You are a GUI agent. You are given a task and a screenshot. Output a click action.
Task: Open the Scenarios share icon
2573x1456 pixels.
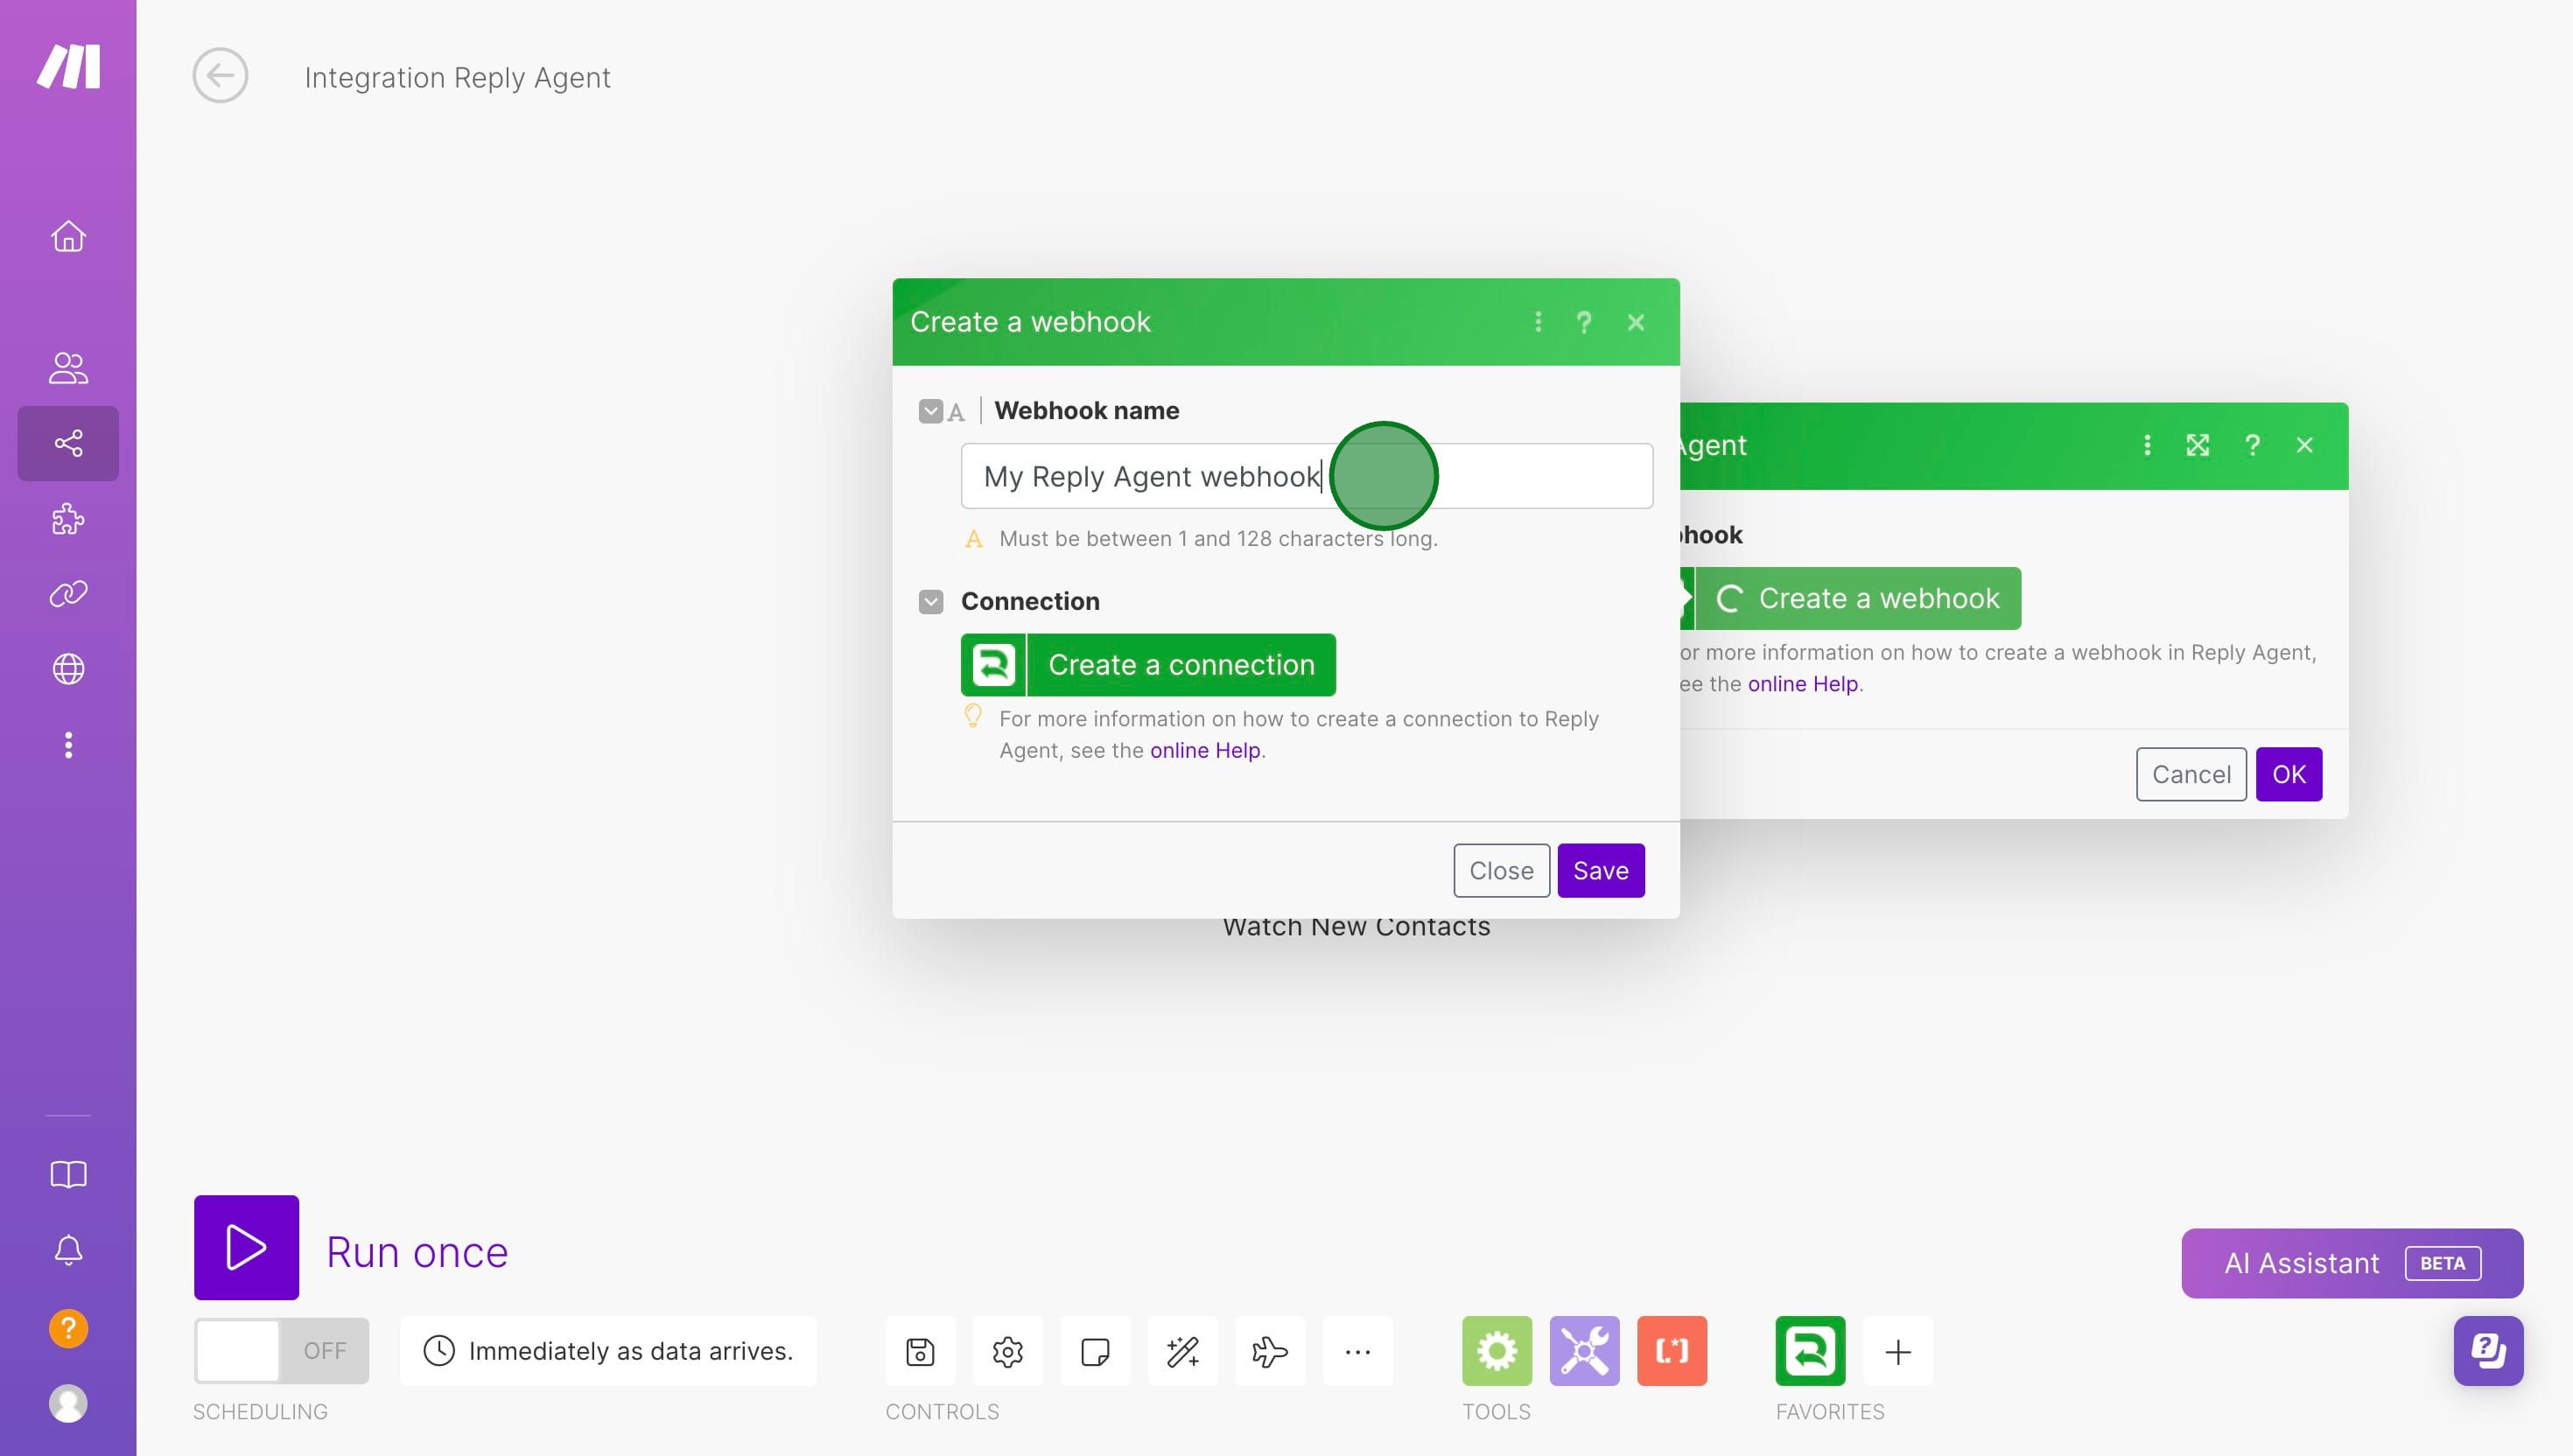68,443
